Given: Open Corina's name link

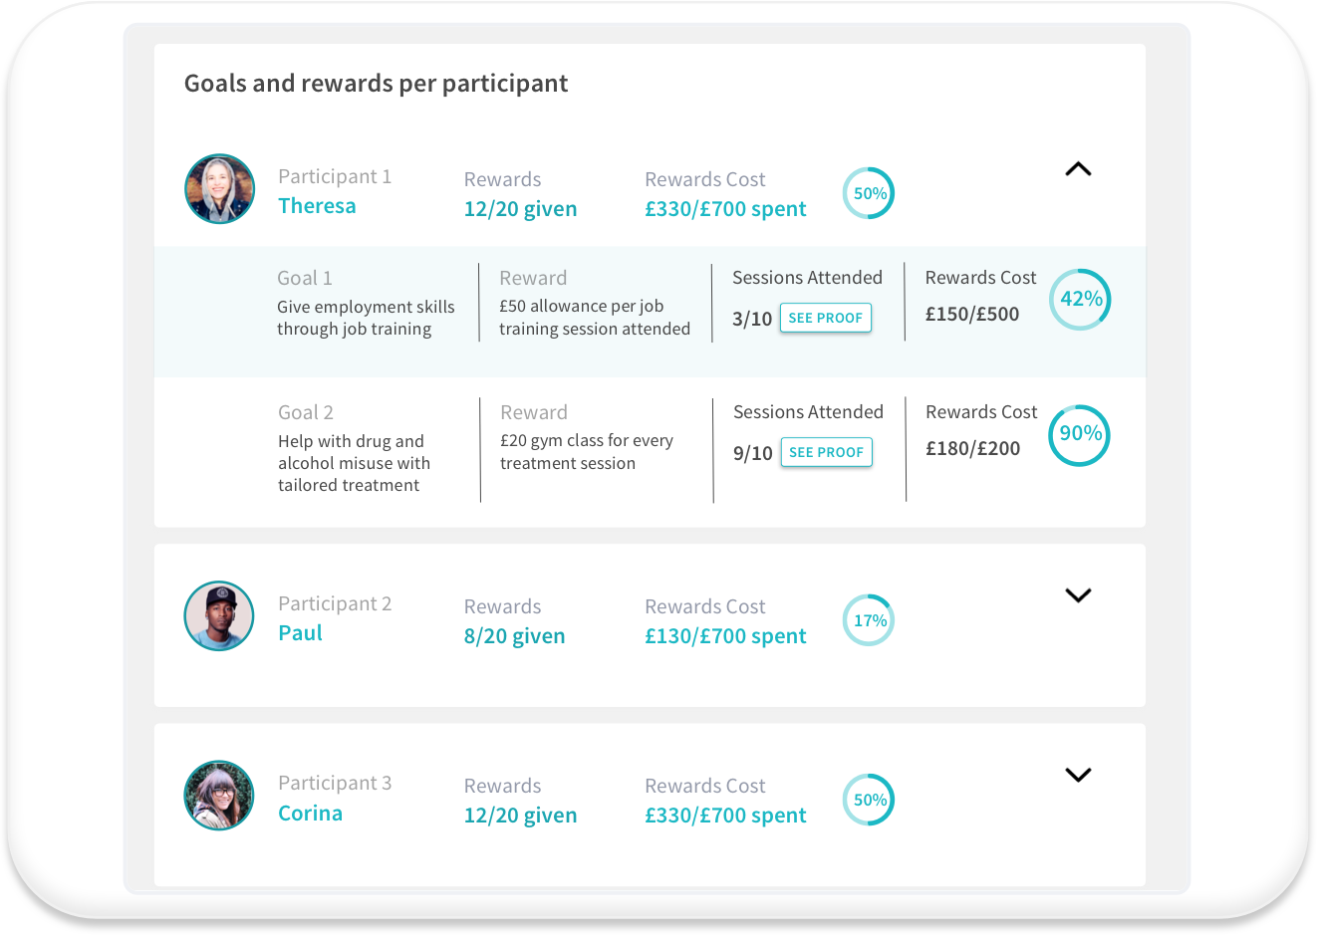Looking at the screenshot, I should [310, 814].
